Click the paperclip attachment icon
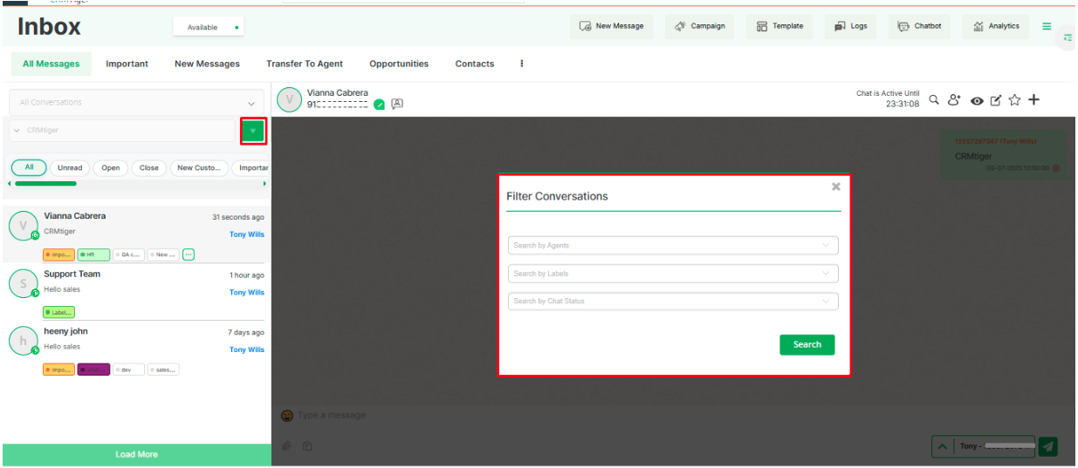The height and width of the screenshot is (468, 1078). [x=286, y=446]
